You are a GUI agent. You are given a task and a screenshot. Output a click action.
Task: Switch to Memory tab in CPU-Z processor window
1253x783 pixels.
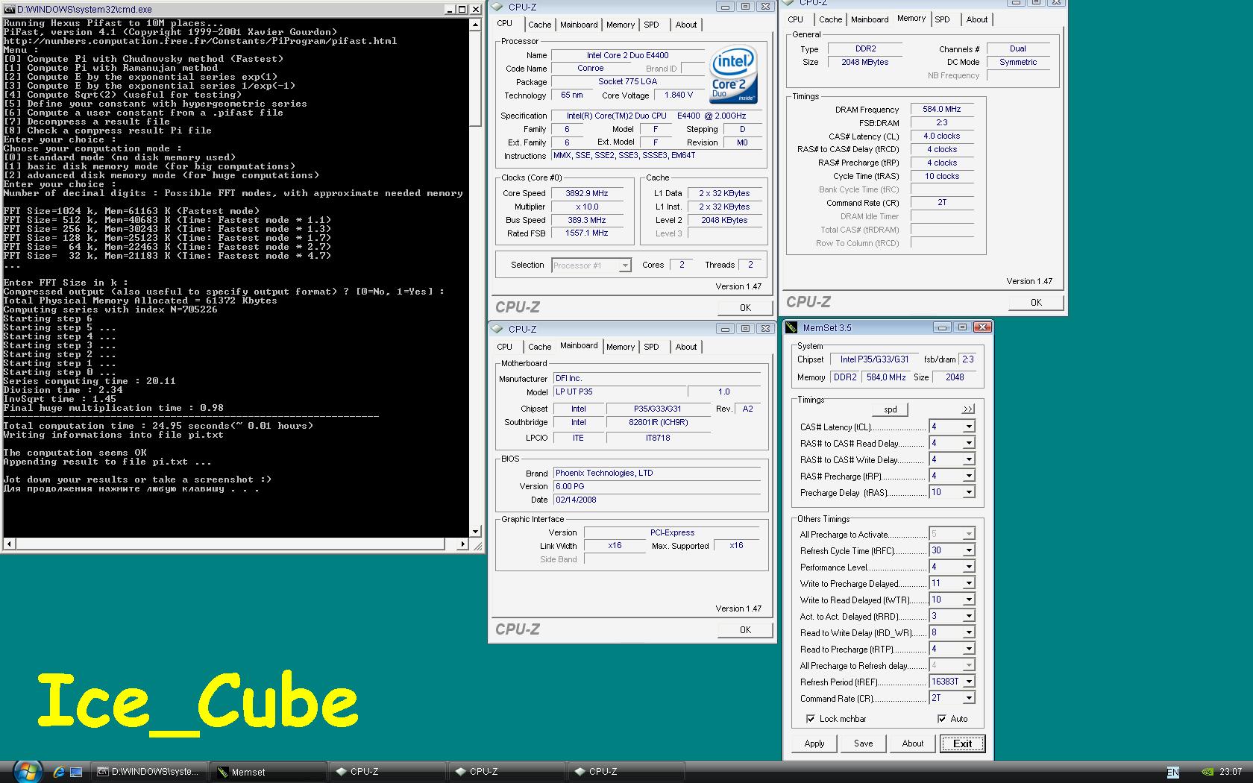point(621,25)
